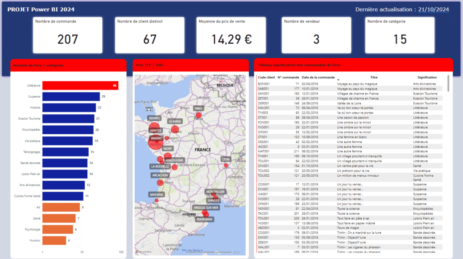The width and height of the screenshot is (463, 259).
Task: Select 'Tintin : On a marché sur la lune'
Action: coord(359,233)
